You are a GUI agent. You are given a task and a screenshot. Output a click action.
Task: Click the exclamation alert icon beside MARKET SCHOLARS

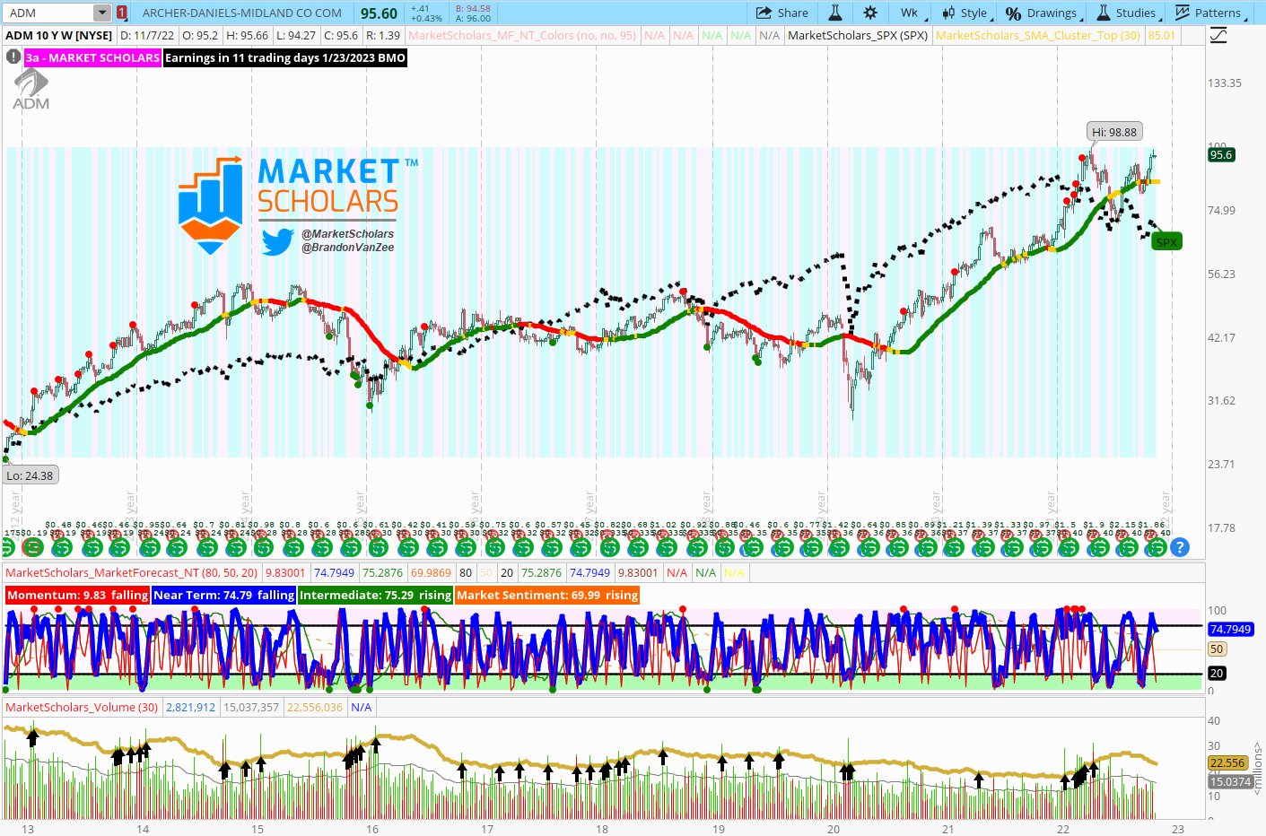pyautogui.click(x=13, y=57)
